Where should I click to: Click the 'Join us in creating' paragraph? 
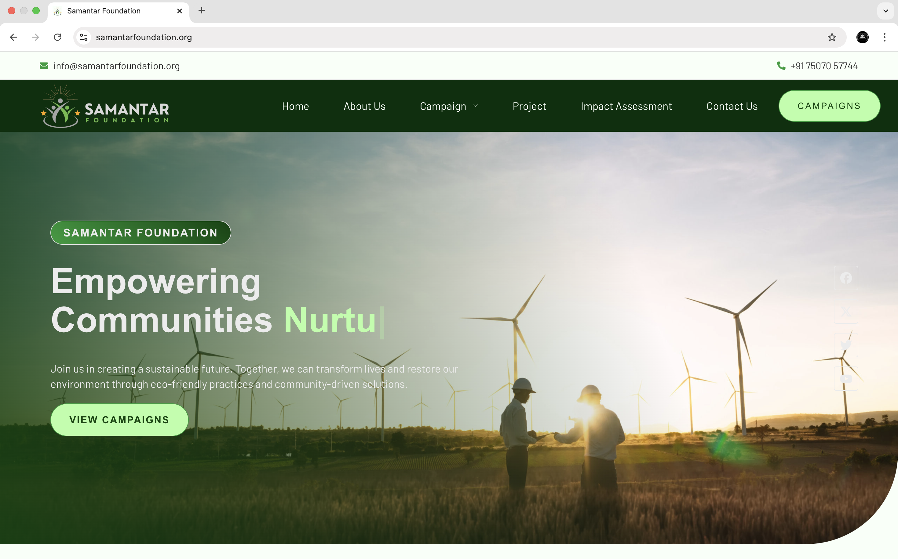pyautogui.click(x=254, y=376)
